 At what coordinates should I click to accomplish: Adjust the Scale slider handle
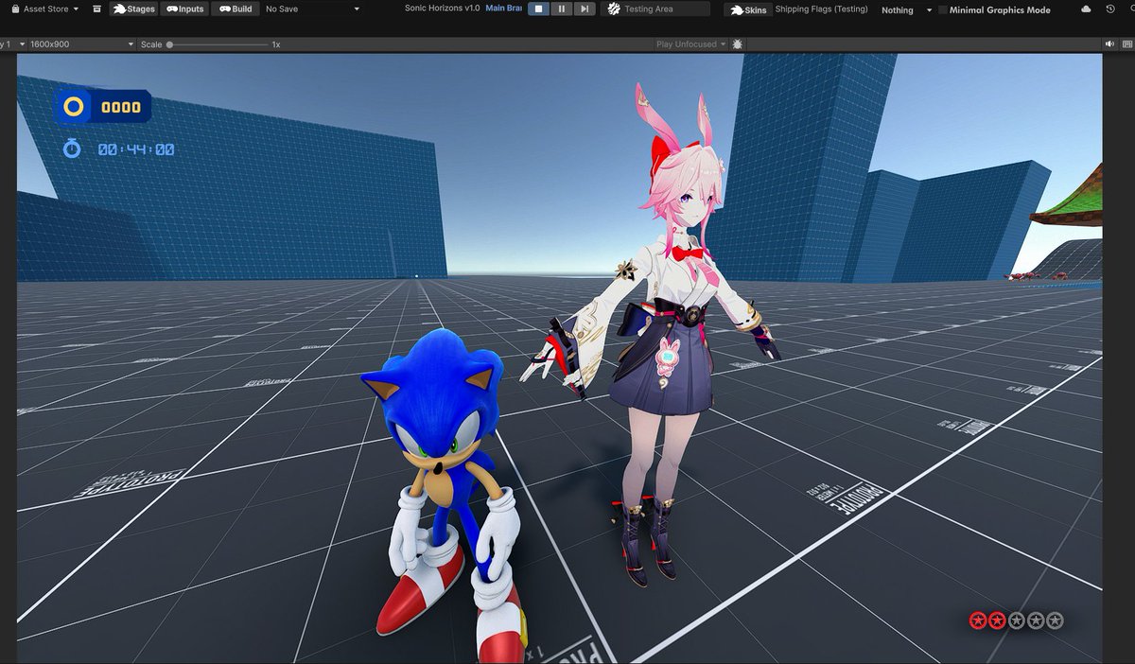(x=169, y=44)
